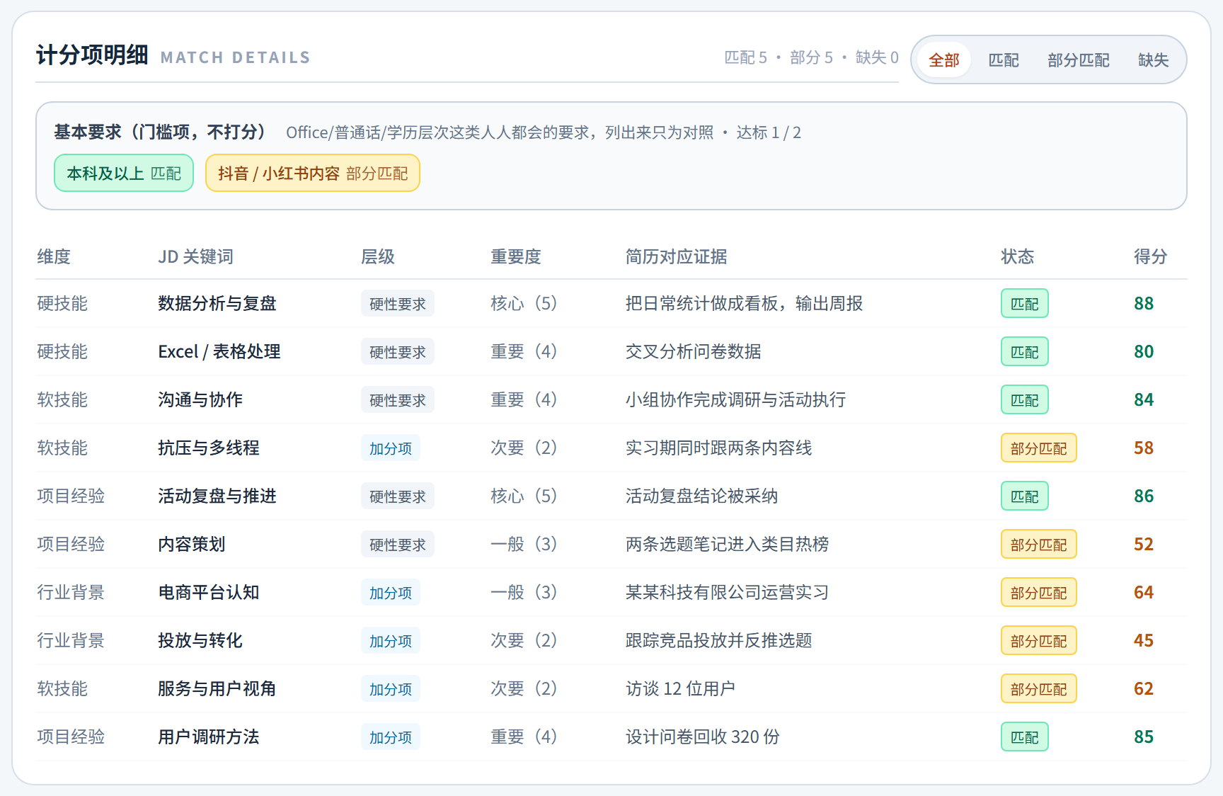Screen dimensions: 1223x796
Task: Select the 内容策划 keyword
Action: [192, 544]
